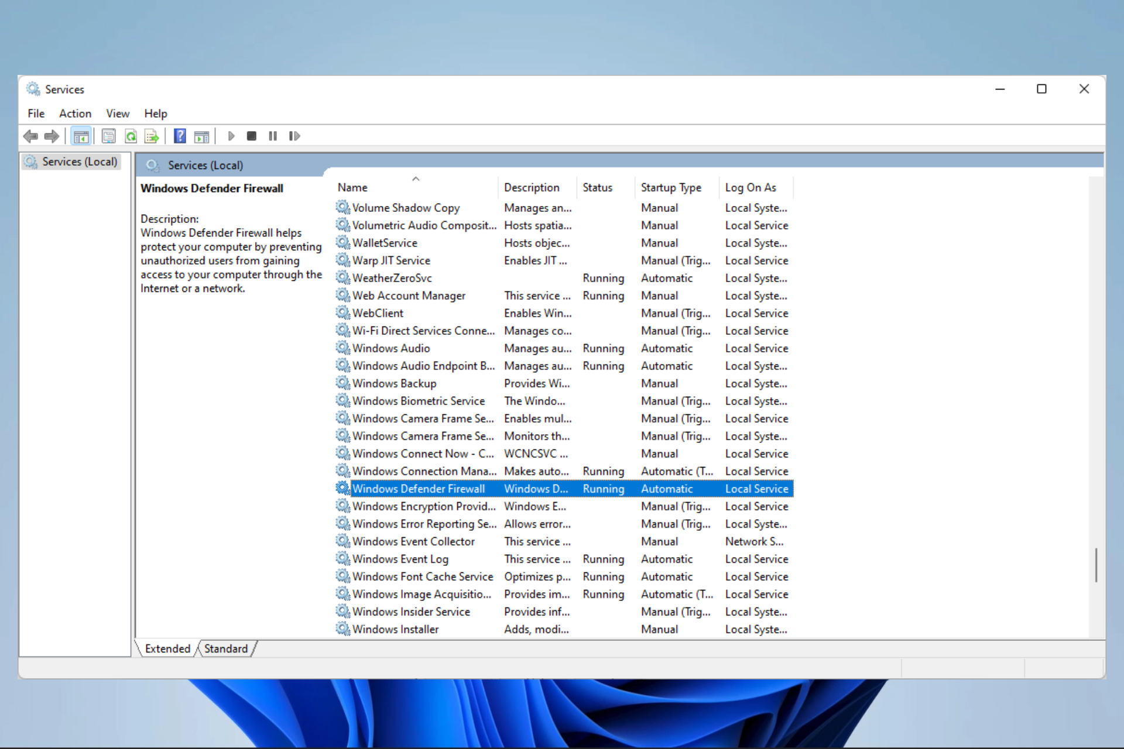Open Help via the question mark icon
Screen dimensions: 1124x749
180,136
